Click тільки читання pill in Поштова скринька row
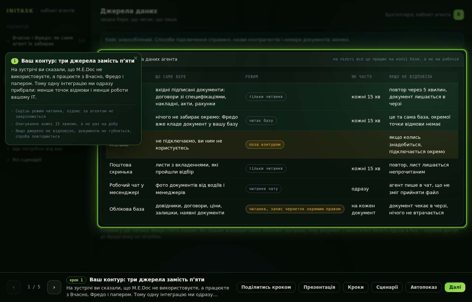Image resolution: width=472 pixels, height=302 pixels. pos(266,169)
